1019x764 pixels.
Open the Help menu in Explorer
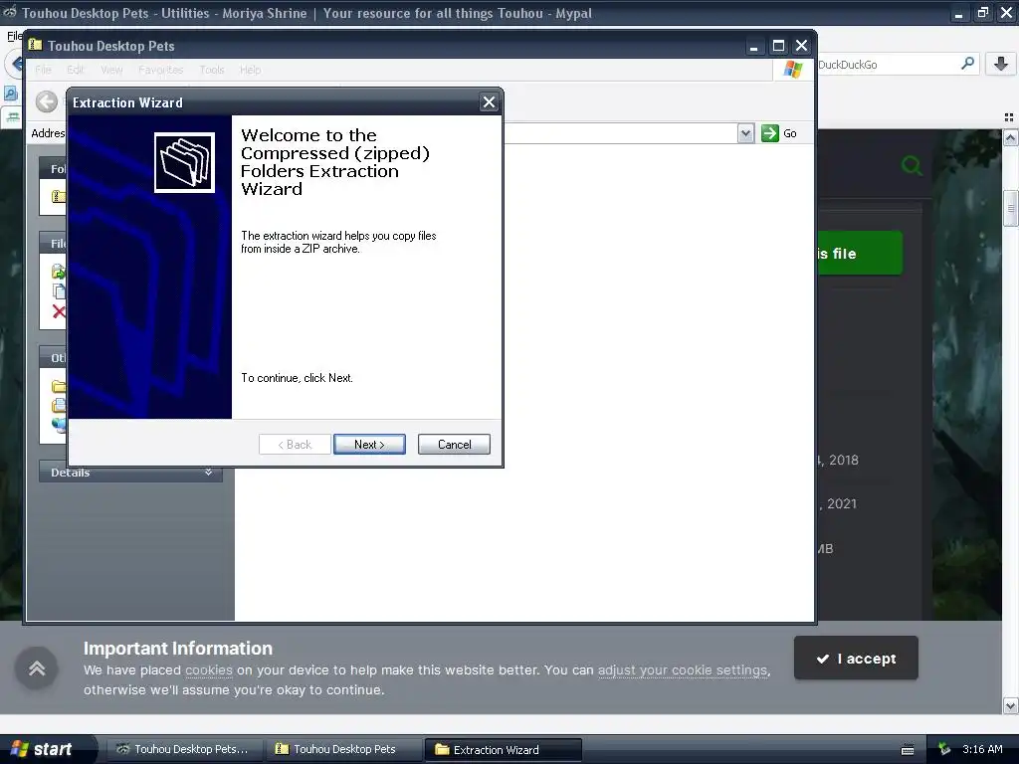[x=250, y=70]
